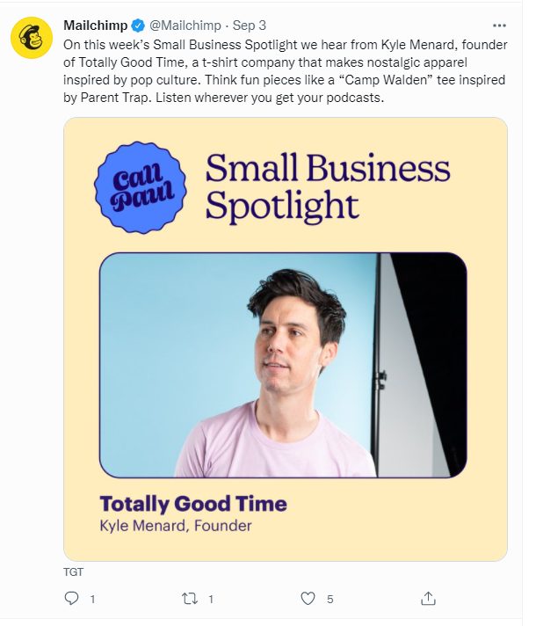Like the Mailchimp tweet
Screen dimensions: 536x626
[308, 599]
